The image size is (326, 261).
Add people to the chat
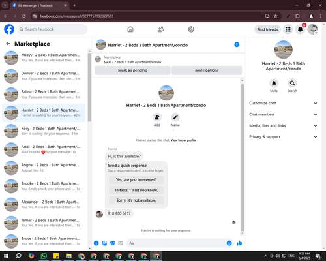(x=157, y=117)
